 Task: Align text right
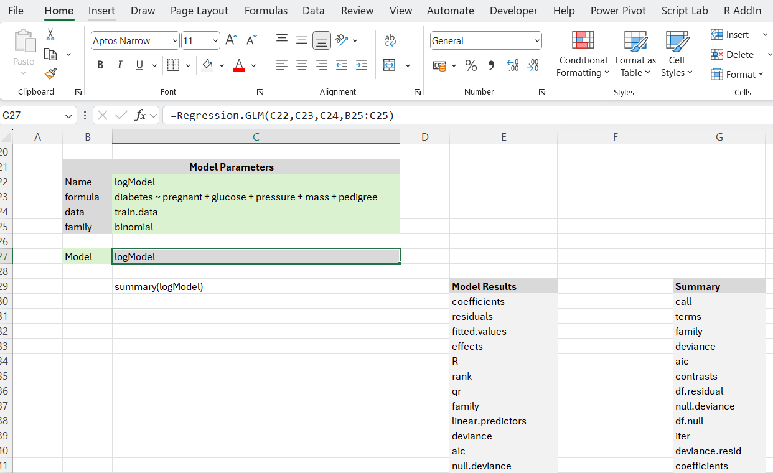[322, 65]
